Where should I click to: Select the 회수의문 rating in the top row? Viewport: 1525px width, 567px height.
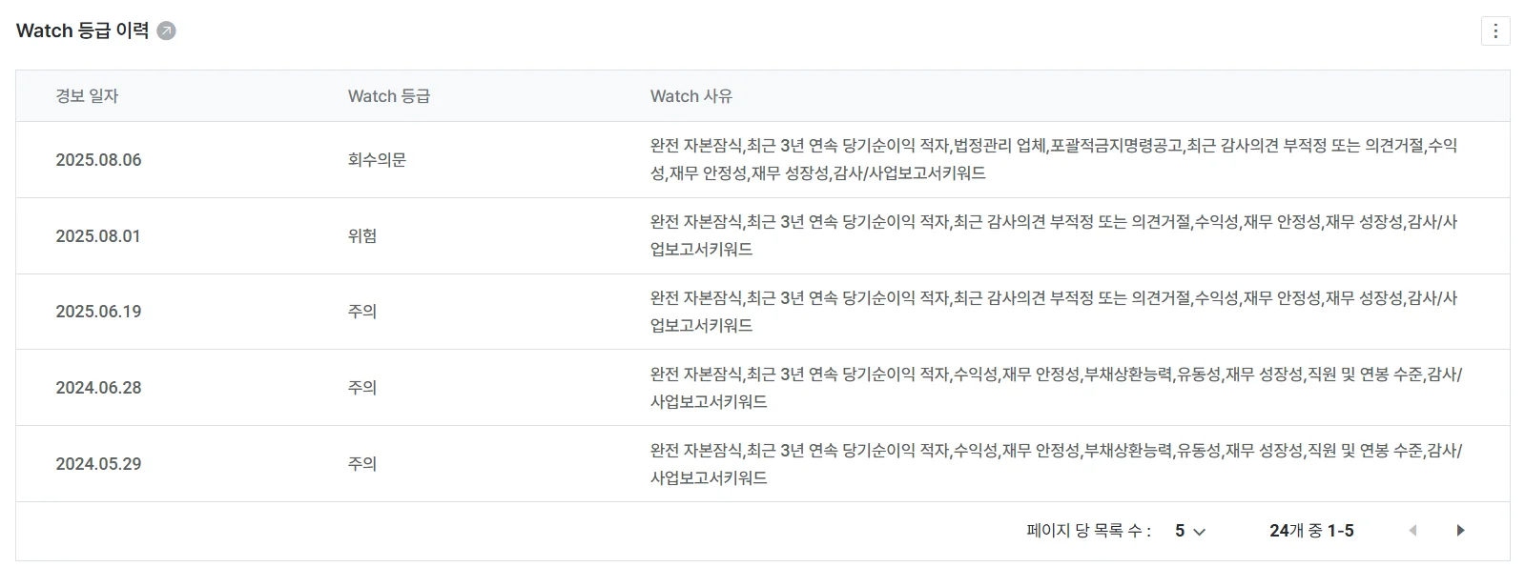pyautogui.click(x=377, y=160)
